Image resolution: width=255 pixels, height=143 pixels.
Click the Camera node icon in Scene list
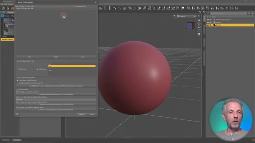click(x=214, y=25)
